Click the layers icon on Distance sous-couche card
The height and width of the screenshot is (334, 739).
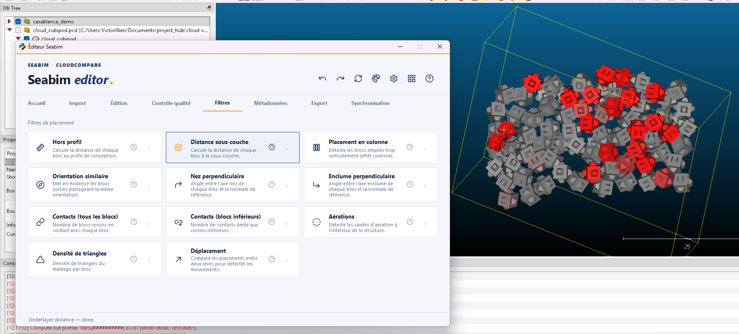178,147
